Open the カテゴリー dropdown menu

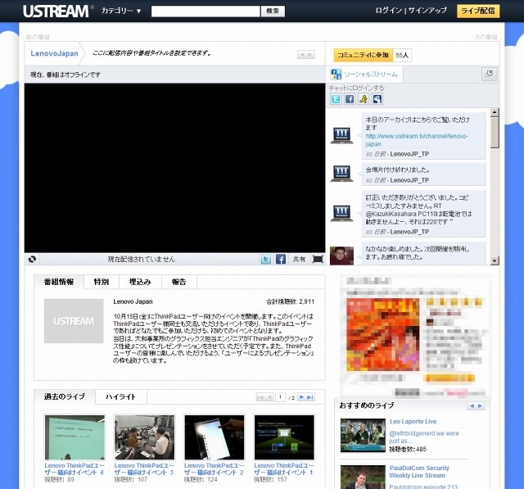[121, 11]
